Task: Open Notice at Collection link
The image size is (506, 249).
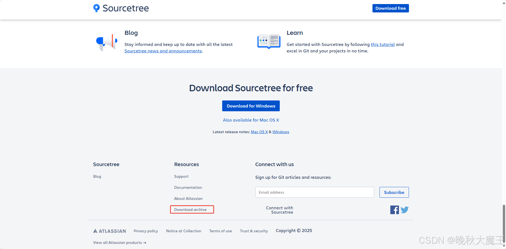Action: tap(184, 231)
